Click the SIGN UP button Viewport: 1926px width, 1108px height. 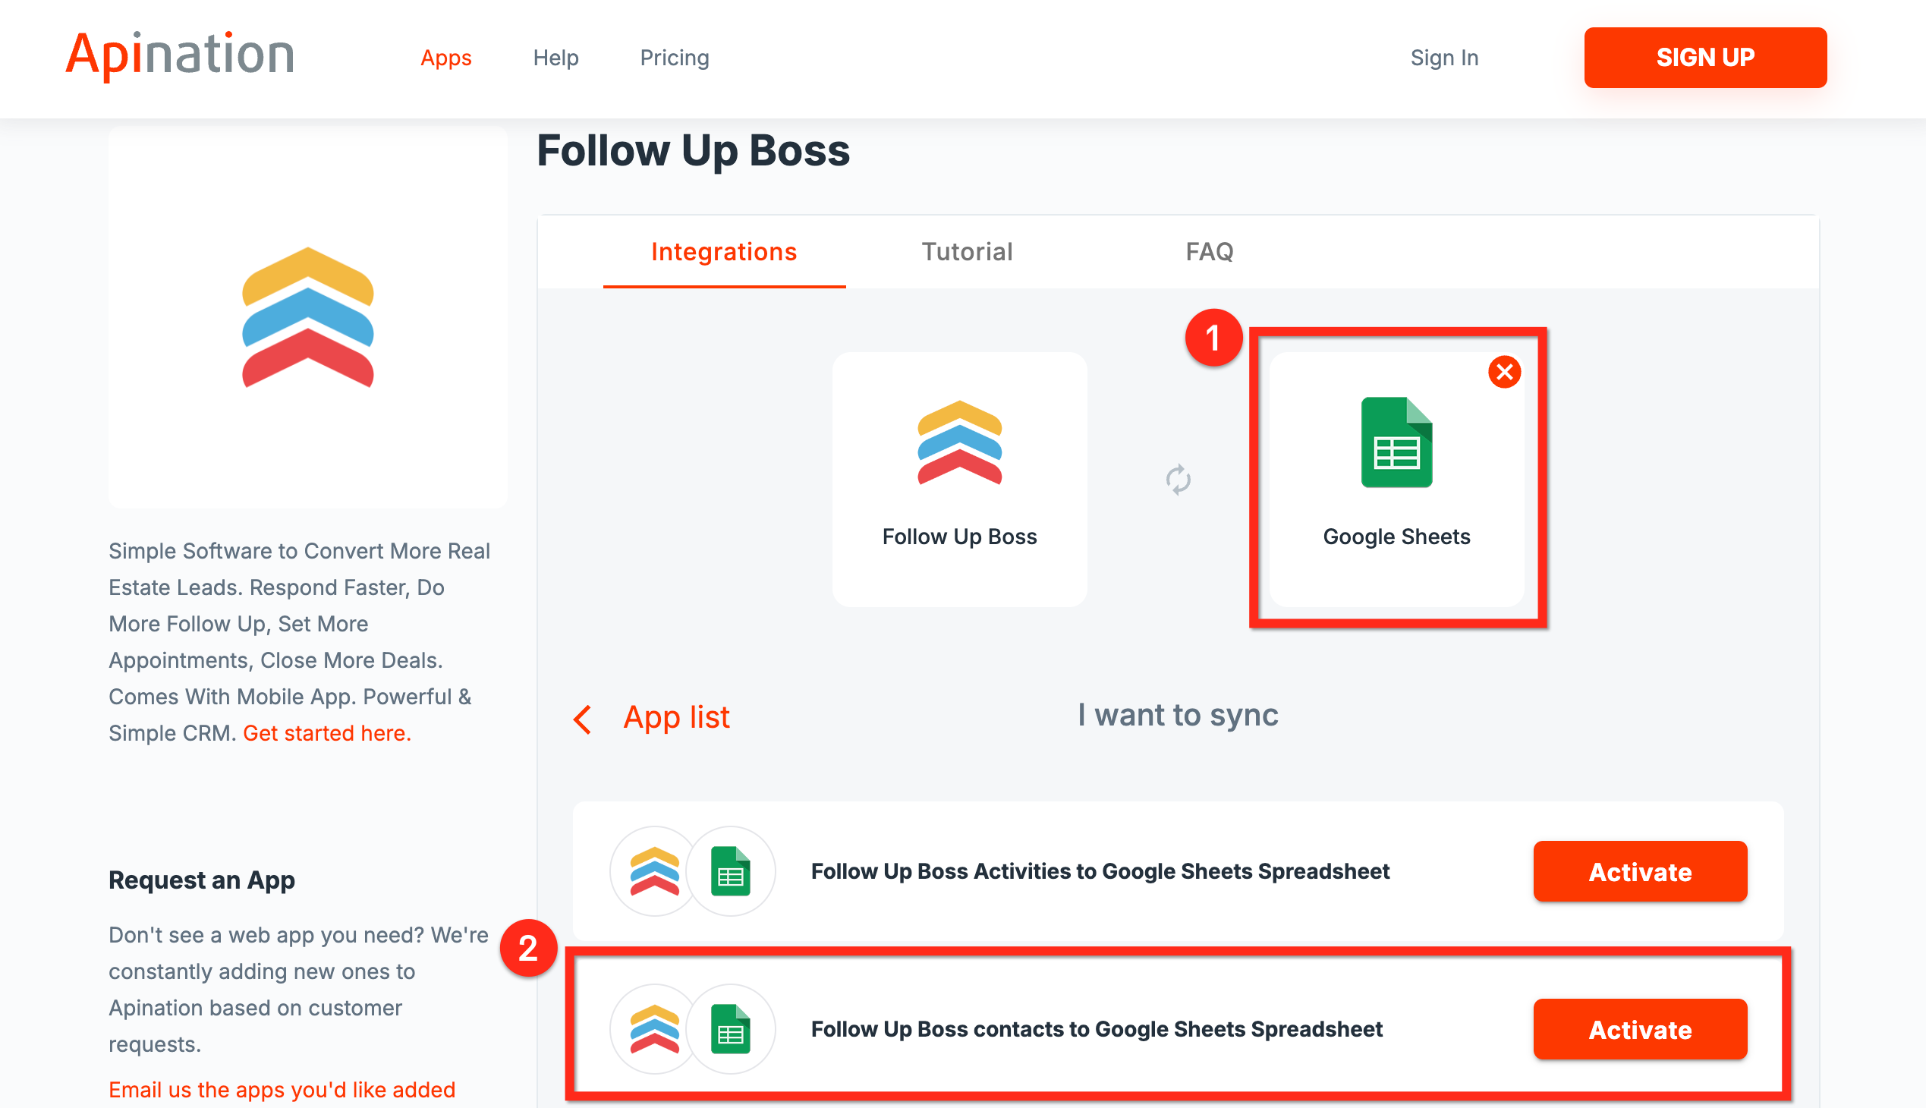(x=1704, y=58)
